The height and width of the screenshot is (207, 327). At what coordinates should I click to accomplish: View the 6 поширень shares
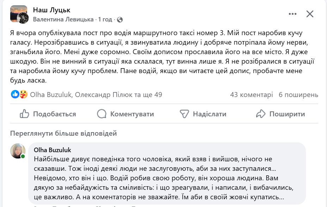298,95
